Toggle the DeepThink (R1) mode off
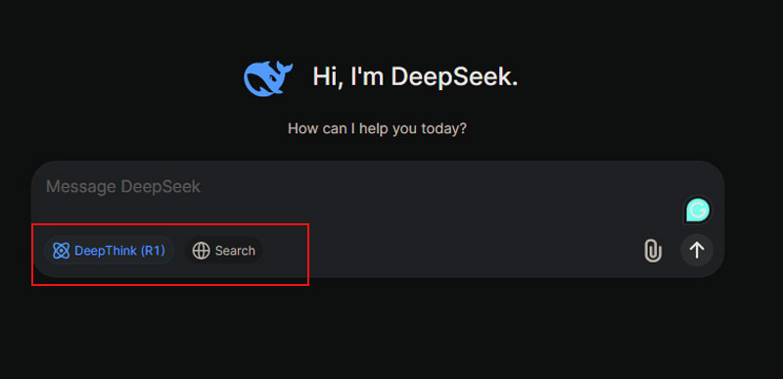Screen dimensions: 783x379 [x=109, y=251]
